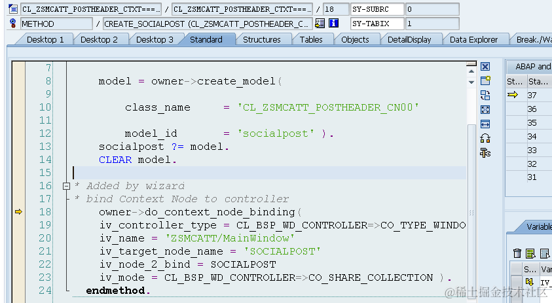This screenshot has width=552, height=303.
Task: Click the new tool window icon
Action: coord(485,80)
